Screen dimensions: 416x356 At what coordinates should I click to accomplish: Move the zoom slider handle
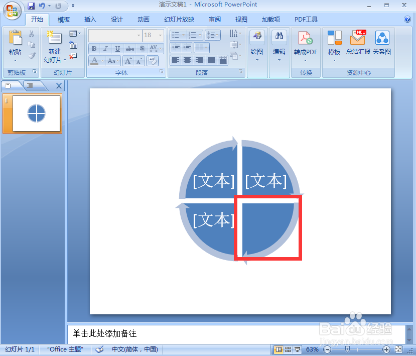pyautogui.click(x=347, y=349)
